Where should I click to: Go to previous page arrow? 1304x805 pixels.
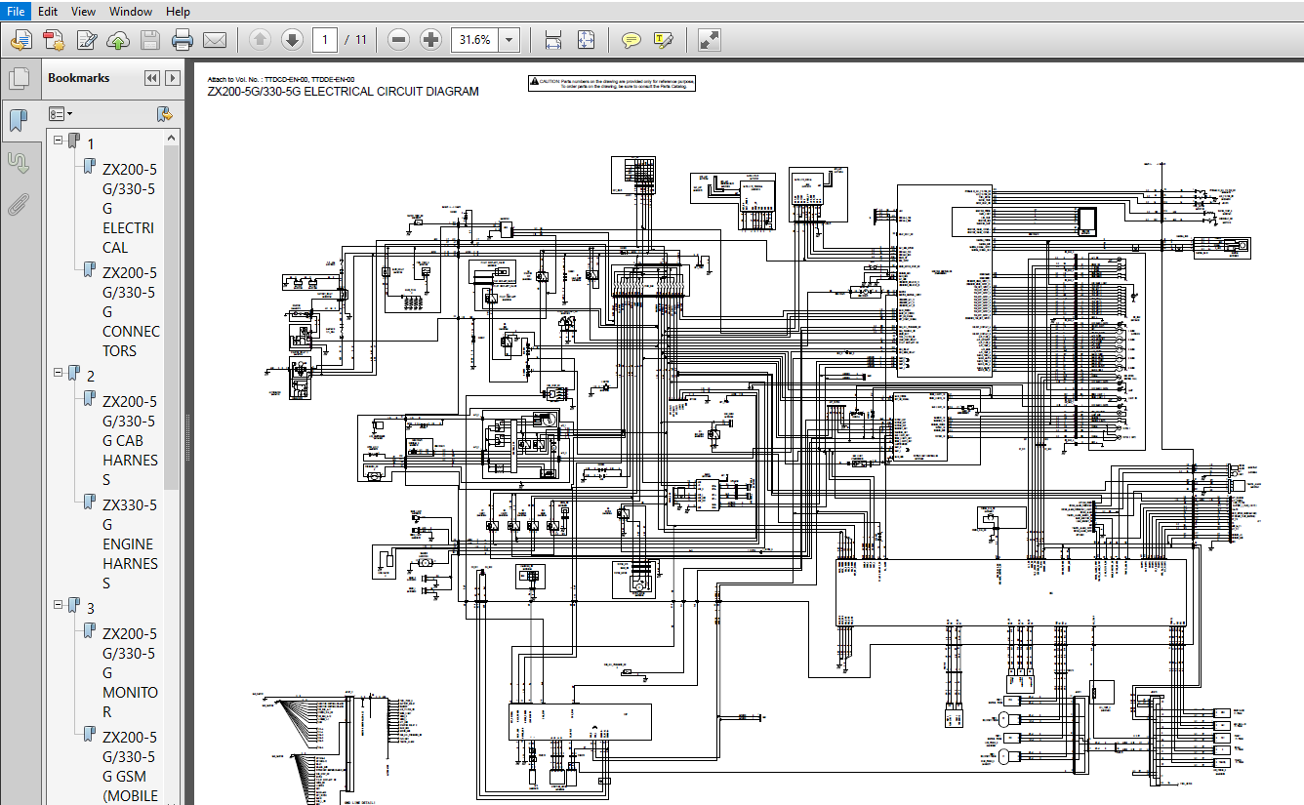pos(260,40)
